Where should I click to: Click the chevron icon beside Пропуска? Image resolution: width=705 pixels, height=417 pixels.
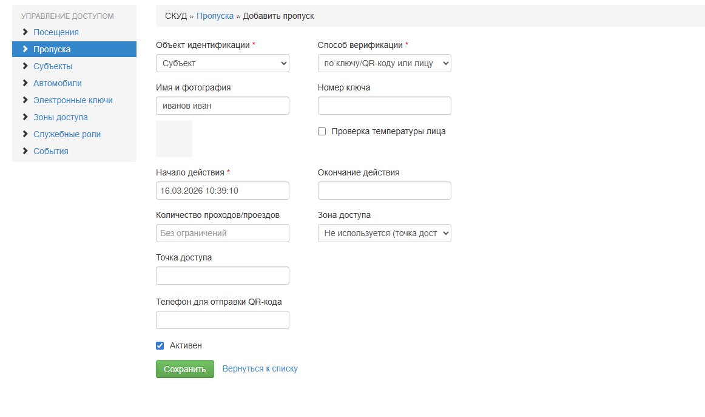click(25, 49)
